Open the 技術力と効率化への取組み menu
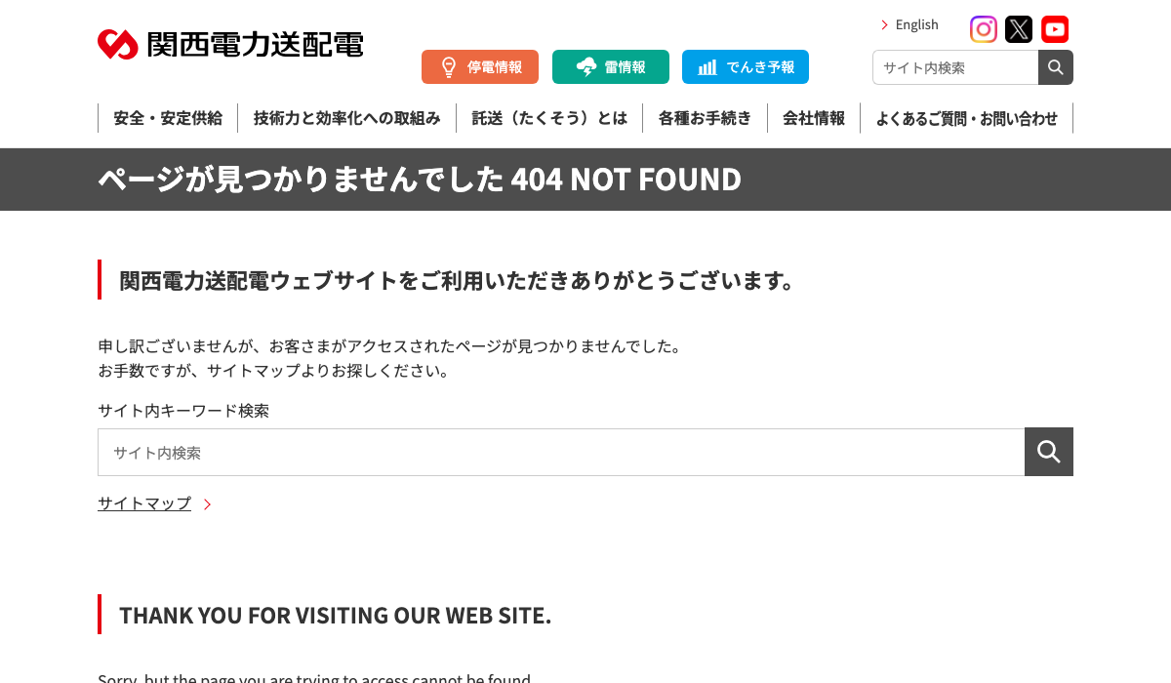 (x=347, y=118)
